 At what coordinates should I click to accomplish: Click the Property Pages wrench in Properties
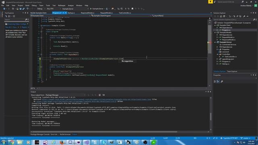(x=222, y=81)
